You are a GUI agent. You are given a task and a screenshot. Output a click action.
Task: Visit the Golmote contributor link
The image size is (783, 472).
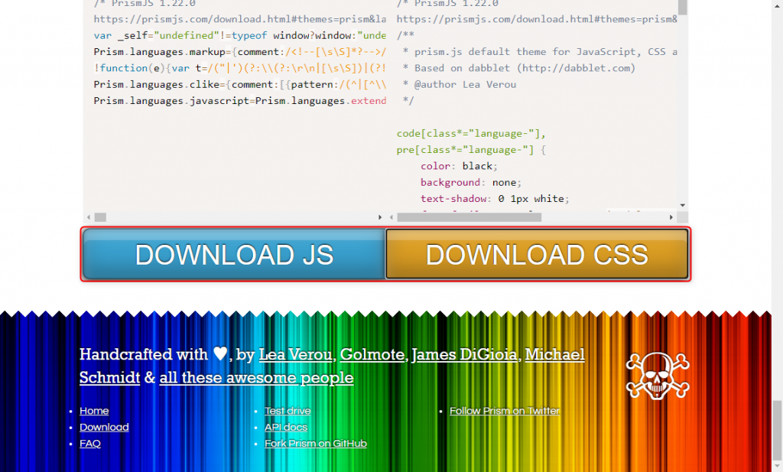point(372,354)
